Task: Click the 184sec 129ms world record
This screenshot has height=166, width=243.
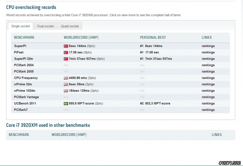Action: click(79, 91)
